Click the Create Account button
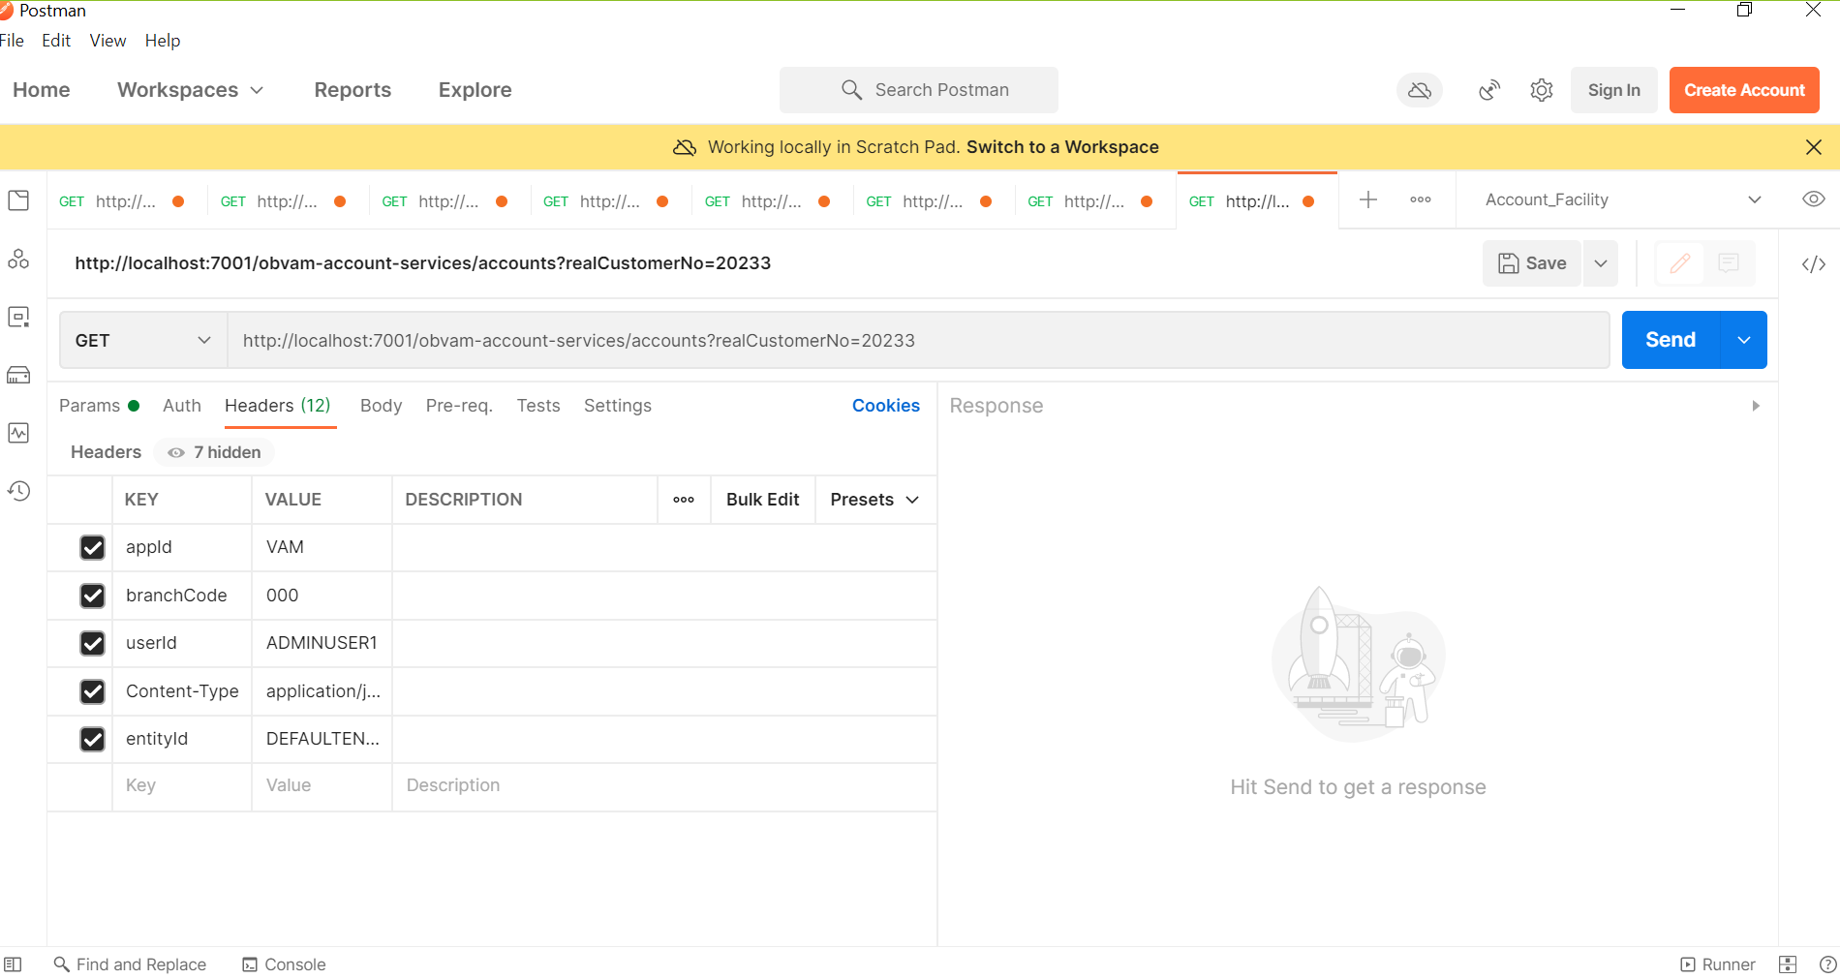This screenshot has width=1840, height=979. click(1744, 90)
